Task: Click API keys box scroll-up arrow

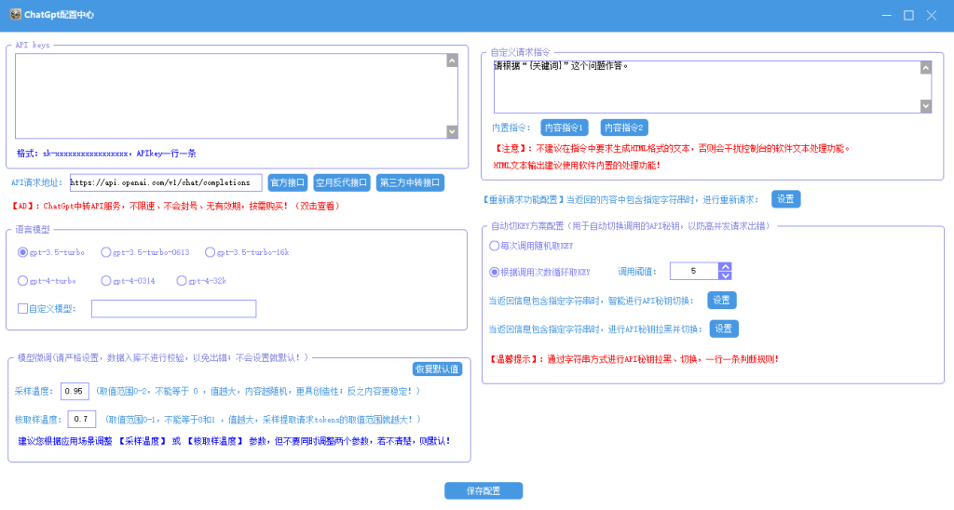Action: tap(452, 60)
